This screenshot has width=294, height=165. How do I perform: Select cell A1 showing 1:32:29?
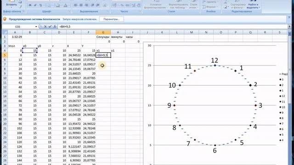click(15, 37)
